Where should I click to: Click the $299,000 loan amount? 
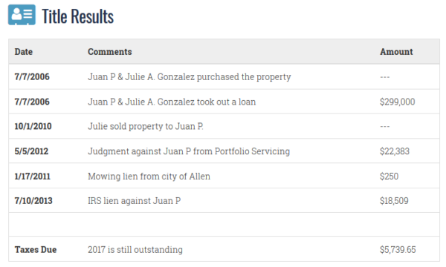(398, 102)
